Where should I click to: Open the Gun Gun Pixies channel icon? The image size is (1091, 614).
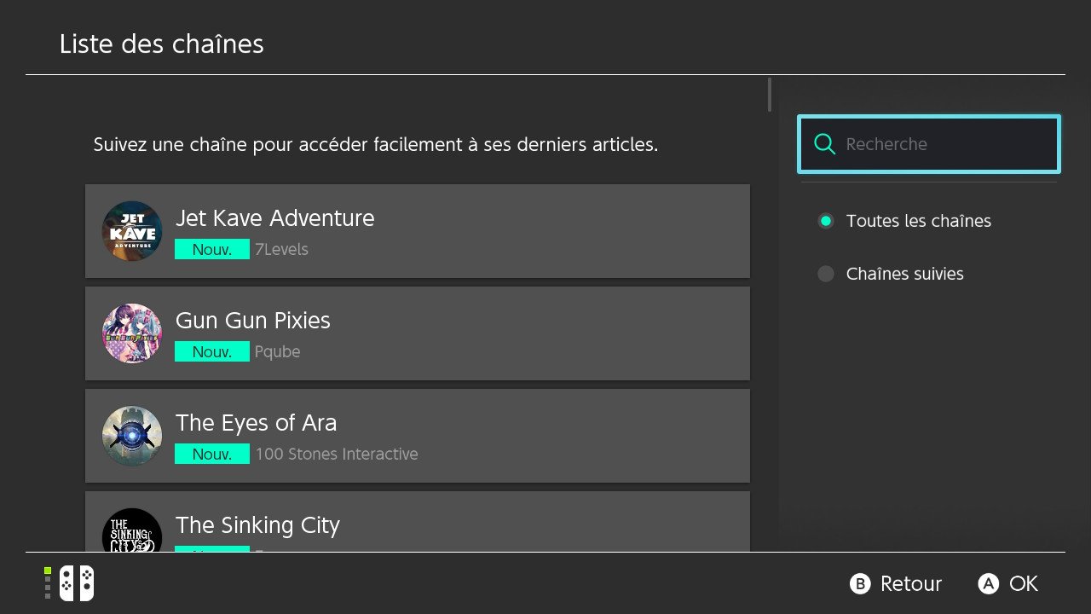tap(132, 333)
